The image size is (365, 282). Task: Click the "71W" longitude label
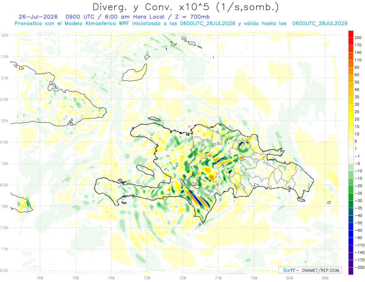pos(218,278)
